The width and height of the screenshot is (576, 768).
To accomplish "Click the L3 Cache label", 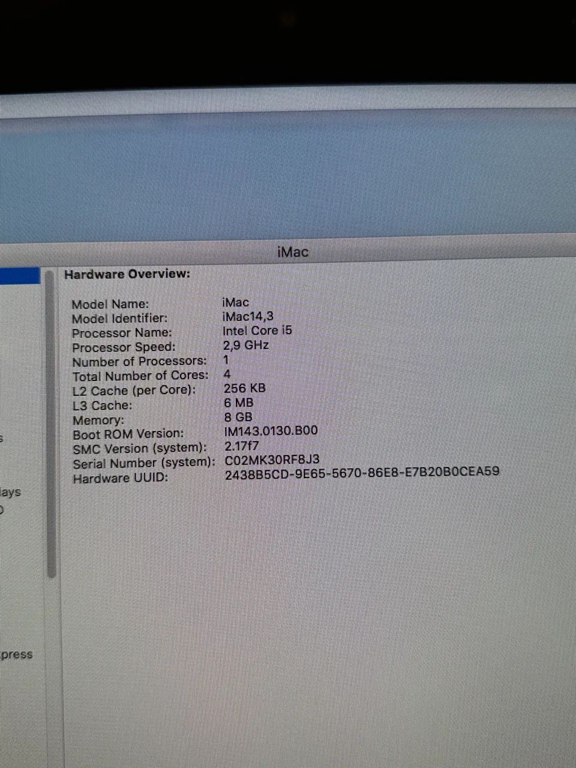I will (x=103, y=406).
